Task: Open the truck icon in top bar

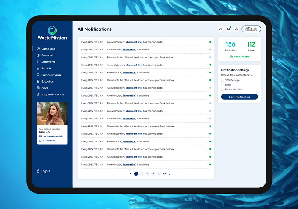Action: click(220, 29)
